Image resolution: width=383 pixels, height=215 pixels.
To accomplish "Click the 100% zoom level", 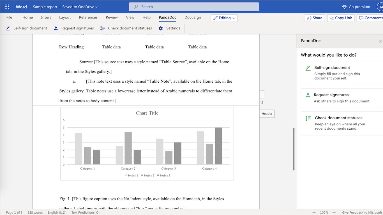I will 324,212.
